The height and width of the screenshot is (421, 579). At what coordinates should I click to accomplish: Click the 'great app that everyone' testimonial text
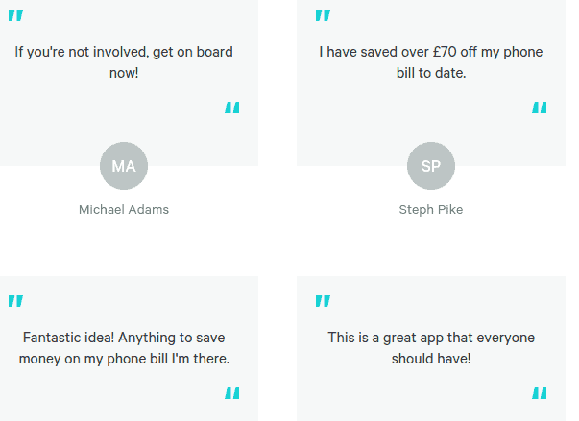tap(431, 348)
